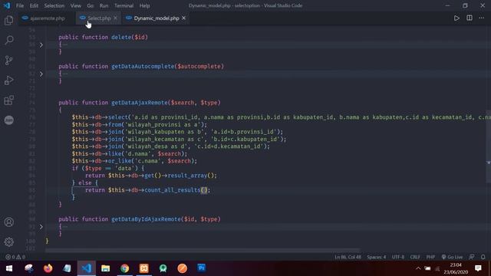The height and width of the screenshot is (276, 491).
Task: Open the Explorer view in activity bar
Action: [x=8, y=21]
